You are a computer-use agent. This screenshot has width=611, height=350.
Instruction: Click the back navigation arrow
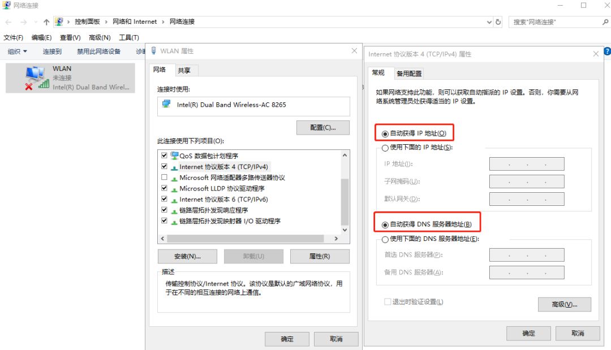tap(8, 22)
